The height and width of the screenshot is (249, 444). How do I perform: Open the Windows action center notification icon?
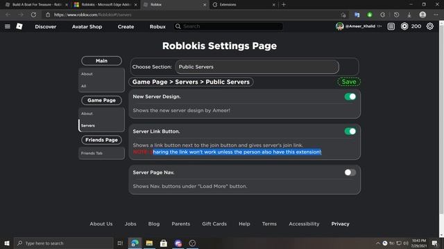click(435, 243)
